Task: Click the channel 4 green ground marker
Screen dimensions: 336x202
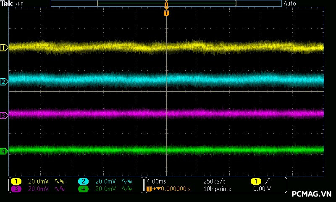Action: coord(4,151)
